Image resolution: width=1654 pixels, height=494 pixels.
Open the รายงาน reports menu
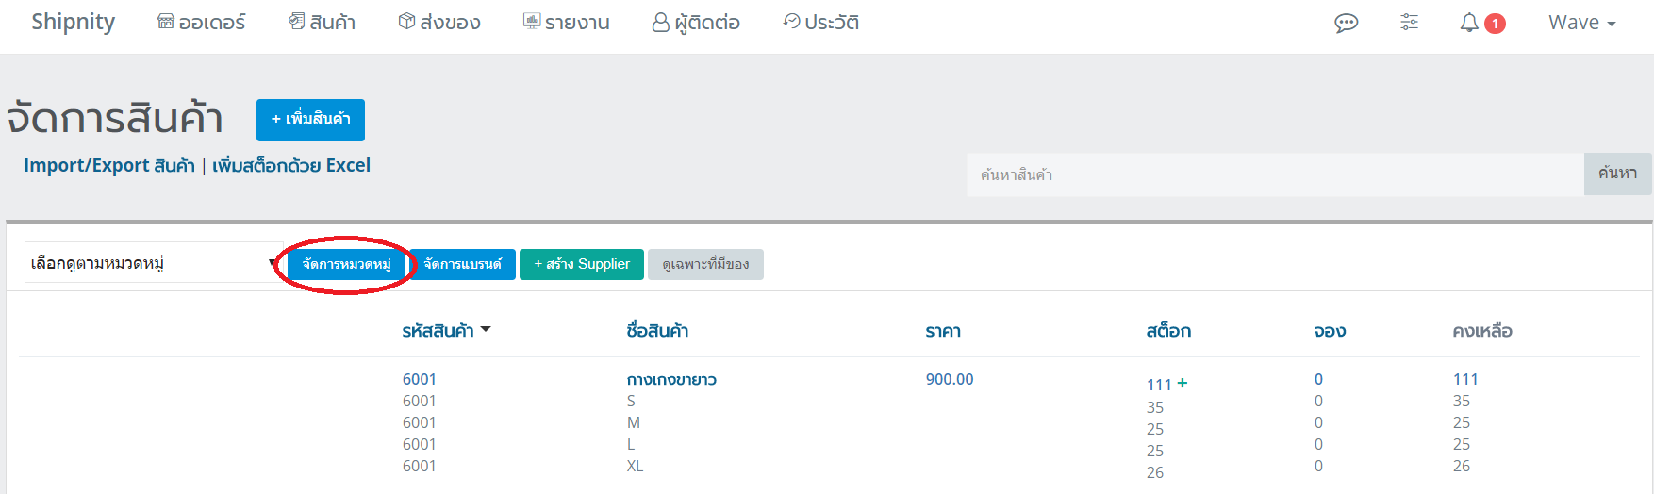pos(567,22)
